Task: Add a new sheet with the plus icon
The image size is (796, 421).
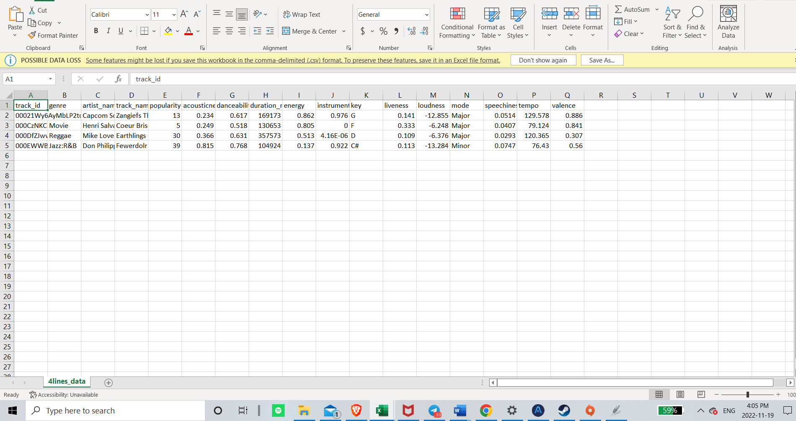Action: click(x=109, y=382)
